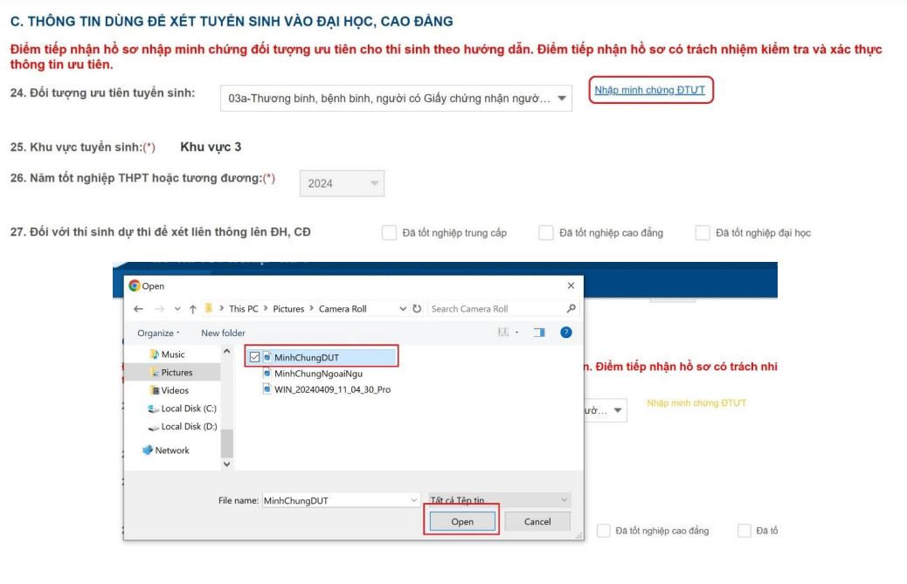
Task: Click New folder in the toolbar
Action: [x=223, y=333]
